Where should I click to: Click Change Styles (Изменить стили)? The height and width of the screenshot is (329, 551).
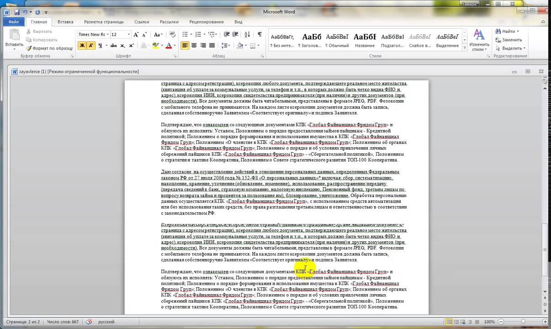tap(479, 40)
